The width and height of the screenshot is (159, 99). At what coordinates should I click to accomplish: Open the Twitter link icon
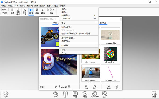click(56, 87)
